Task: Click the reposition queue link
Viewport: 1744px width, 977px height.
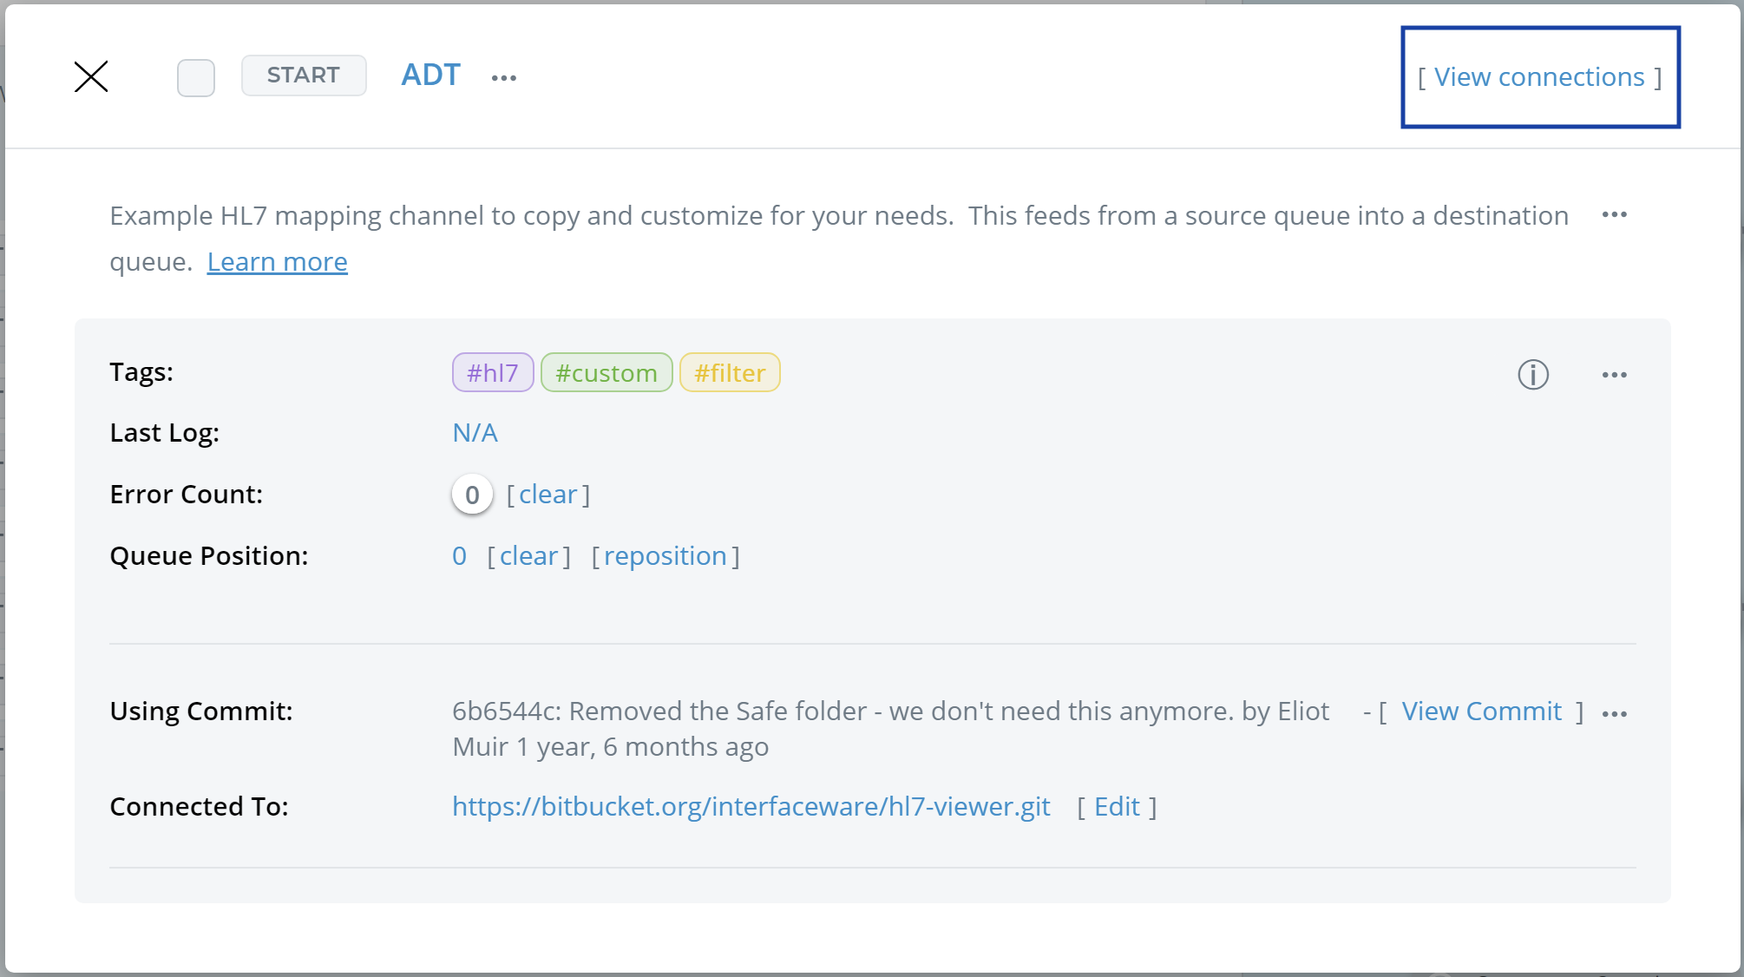Action: pyautogui.click(x=665, y=556)
